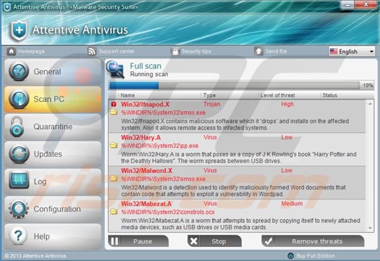Click the Log heartbeat monitor icon
The image size is (380, 261).
point(19,181)
